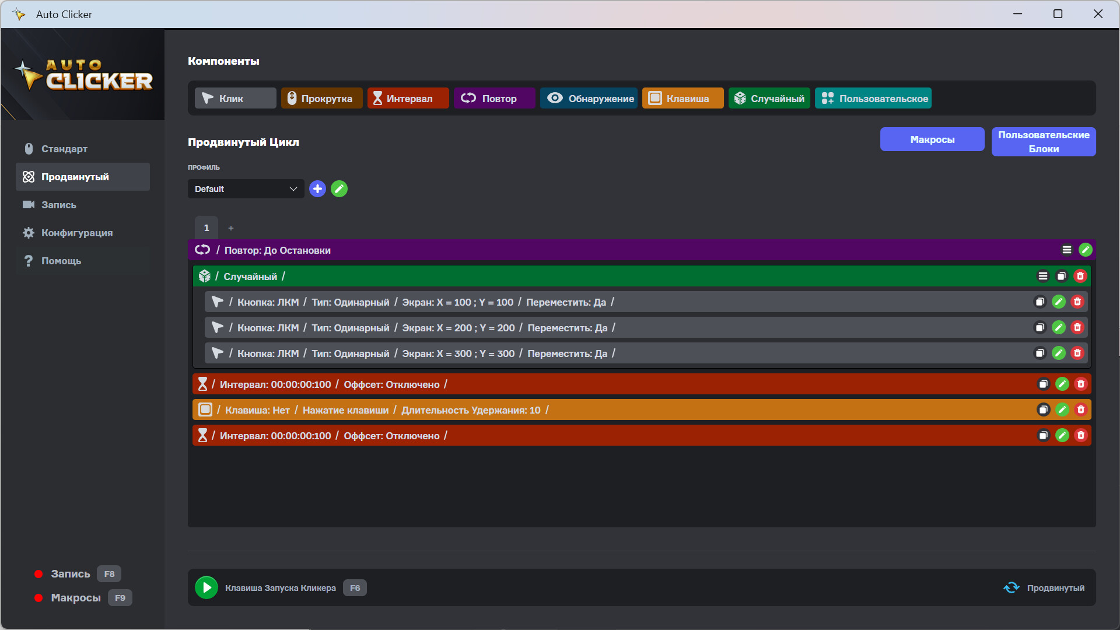The height and width of the screenshot is (630, 1120).
Task: Select the Интервал component
Action: coord(408,98)
